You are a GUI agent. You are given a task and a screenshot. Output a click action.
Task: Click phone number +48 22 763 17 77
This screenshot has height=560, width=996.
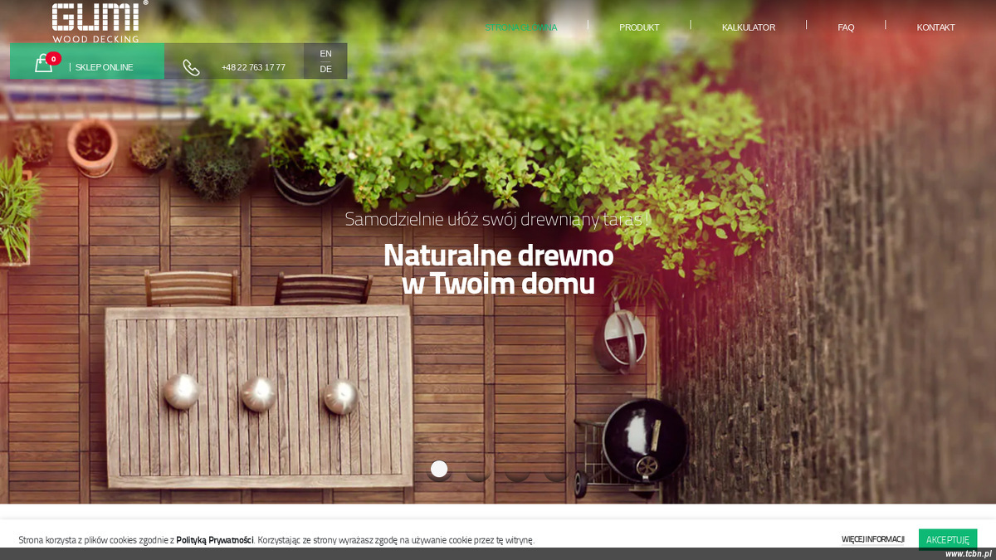coord(253,67)
